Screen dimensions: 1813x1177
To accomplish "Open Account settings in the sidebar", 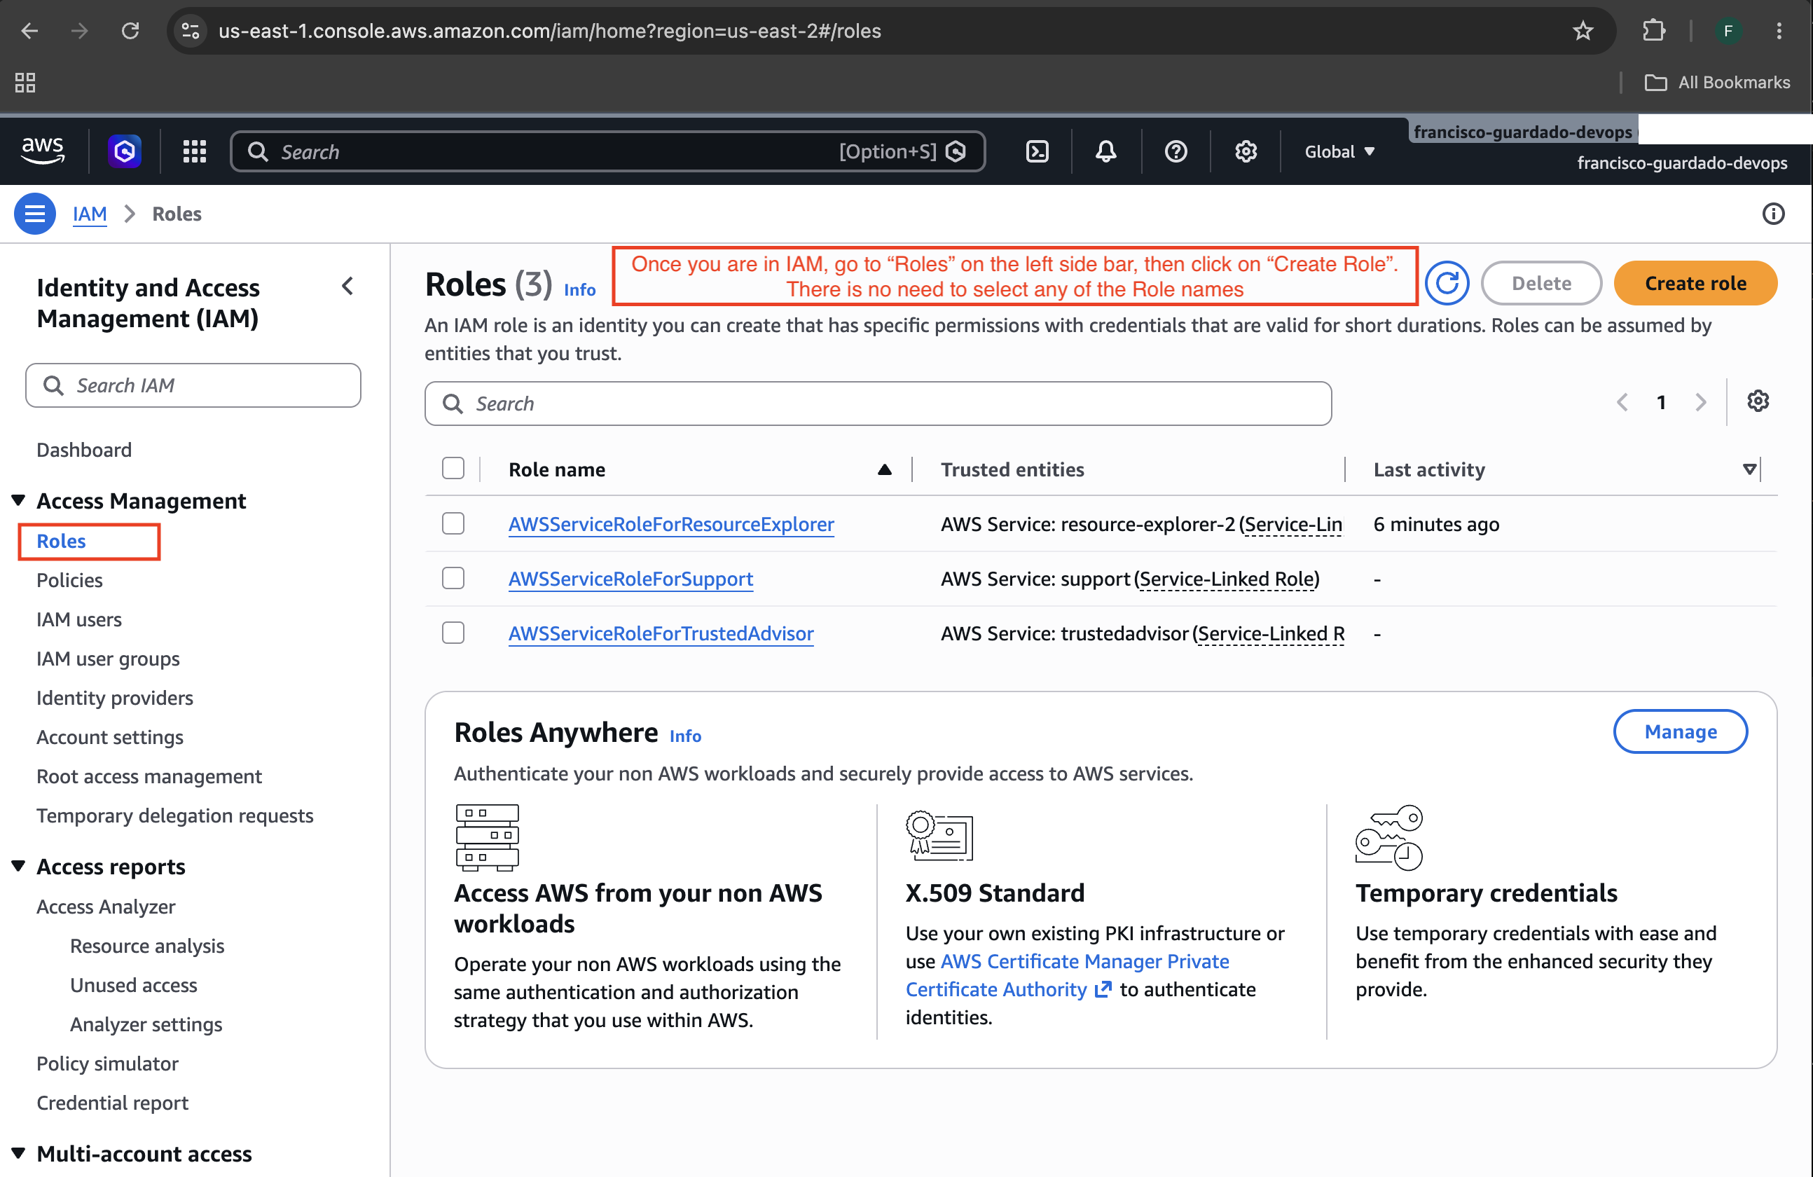I will coord(110,736).
